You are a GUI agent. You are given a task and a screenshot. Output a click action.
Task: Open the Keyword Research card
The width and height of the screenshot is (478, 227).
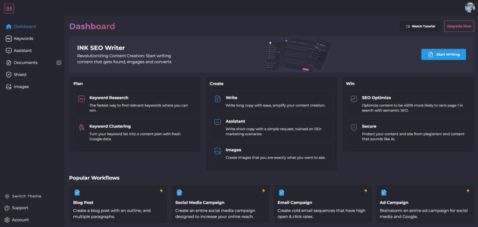tap(135, 104)
